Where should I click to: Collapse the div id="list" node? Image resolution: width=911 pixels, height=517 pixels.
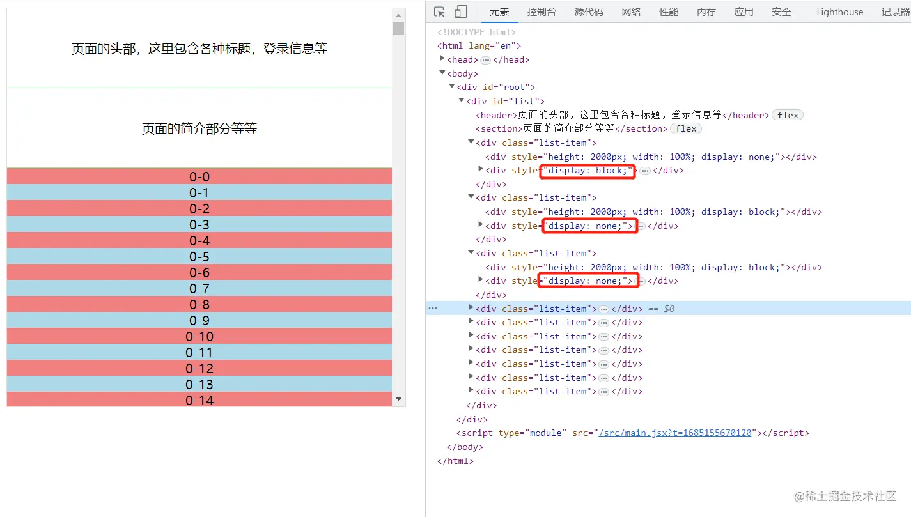(462, 100)
